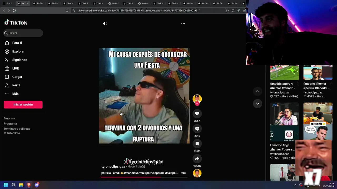Open 'Empresa' footer link
This screenshot has width=337, height=189.
(x=9, y=118)
